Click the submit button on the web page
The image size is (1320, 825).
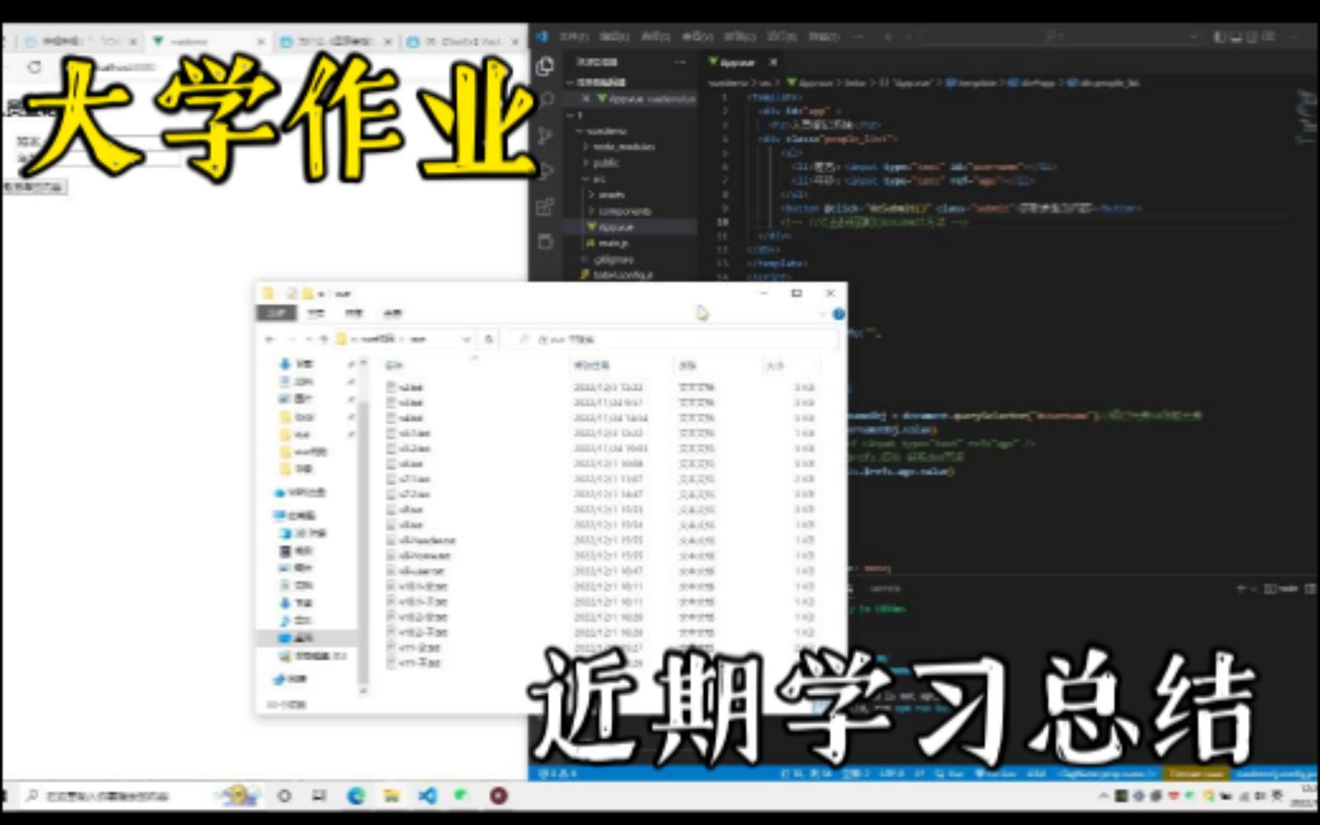(34, 186)
